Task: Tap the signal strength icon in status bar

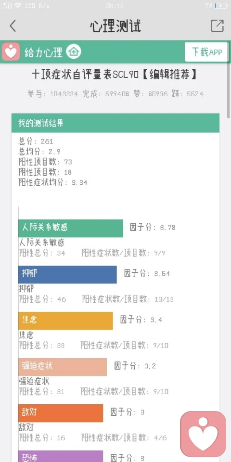Action: point(7,6)
